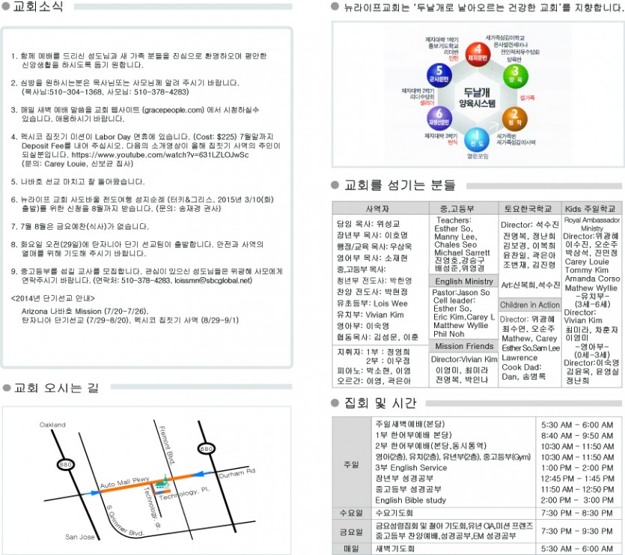Click the orange sphere numbered 2 정착
The width and height of the screenshot is (625, 555).
(x=515, y=118)
